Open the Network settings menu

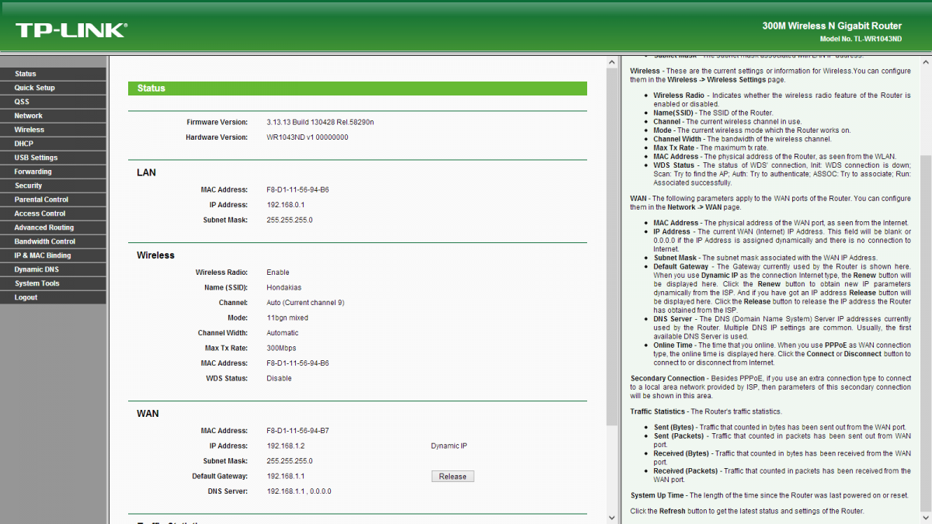(53, 116)
